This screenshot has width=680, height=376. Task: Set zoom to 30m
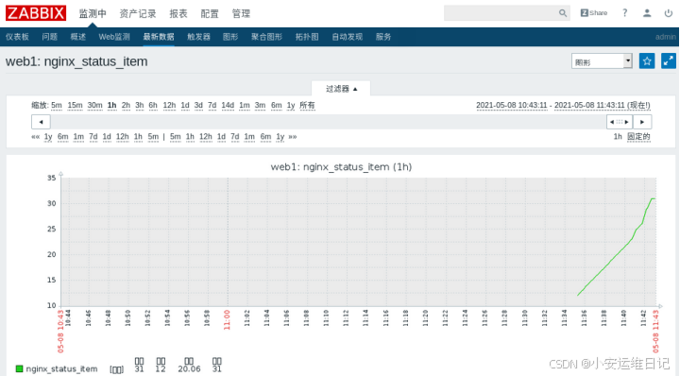click(95, 106)
